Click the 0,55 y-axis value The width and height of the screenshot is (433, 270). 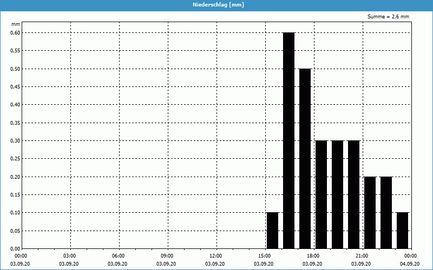tap(15, 51)
